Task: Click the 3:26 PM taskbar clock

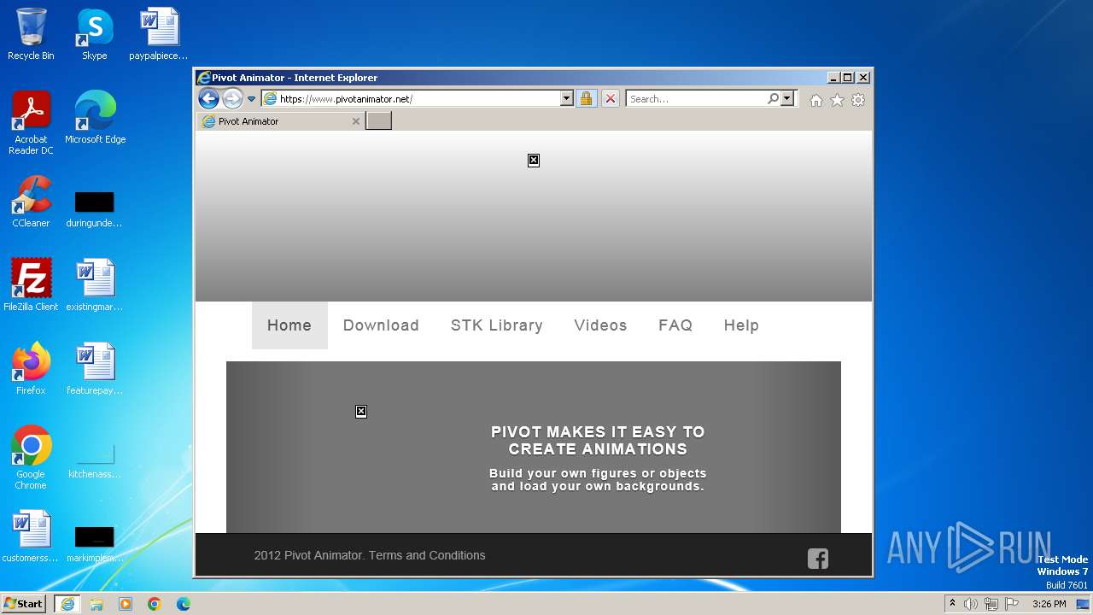Action: tap(1049, 604)
